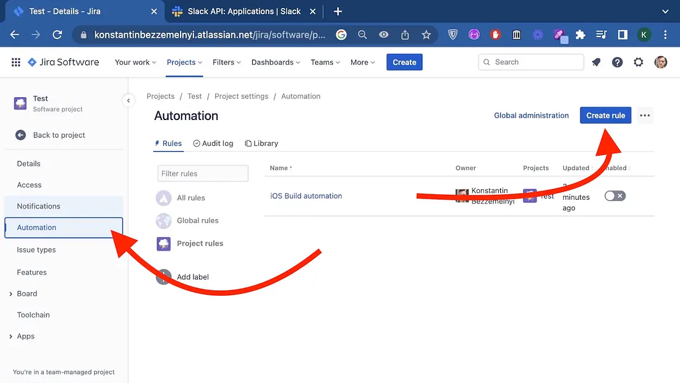The width and height of the screenshot is (680, 383).
Task: Switch to the Library tab
Action: coord(261,144)
